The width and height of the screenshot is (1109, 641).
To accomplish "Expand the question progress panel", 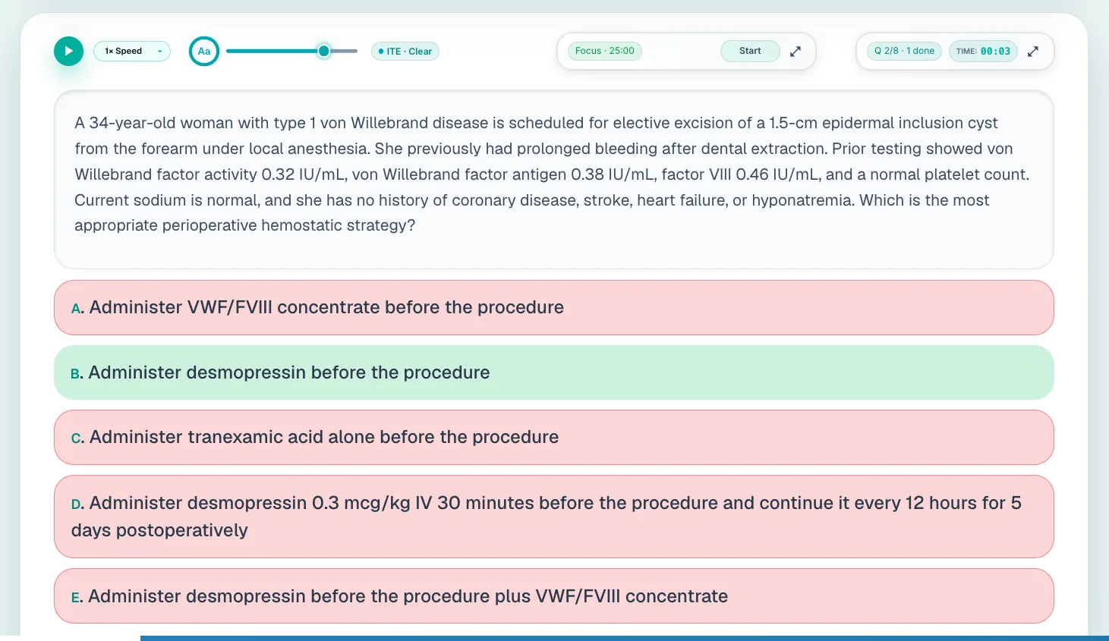I will (x=1033, y=52).
